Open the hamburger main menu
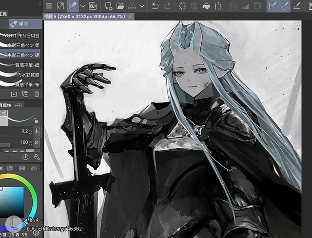This screenshot has width=312, height=238. tap(49, 6)
